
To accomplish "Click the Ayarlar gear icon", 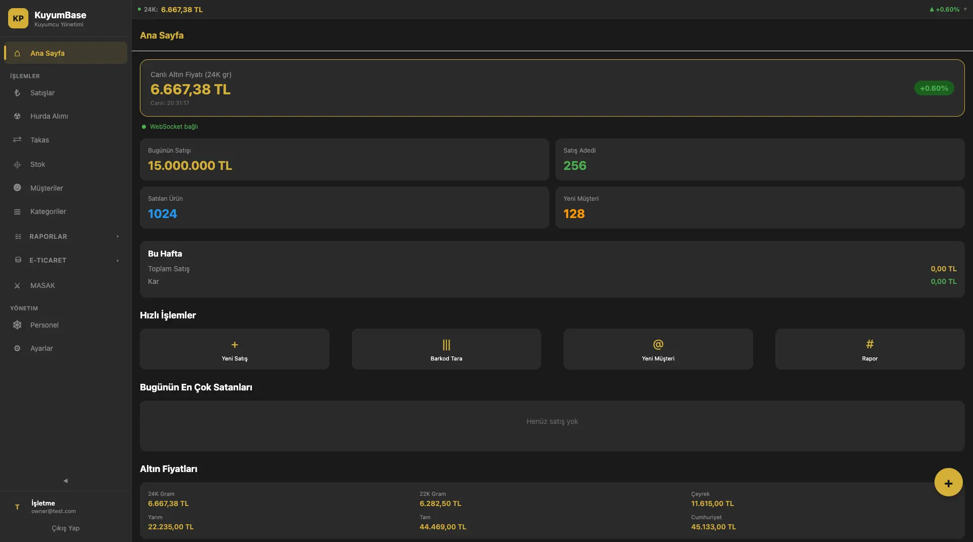I will click(x=17, y=348).
